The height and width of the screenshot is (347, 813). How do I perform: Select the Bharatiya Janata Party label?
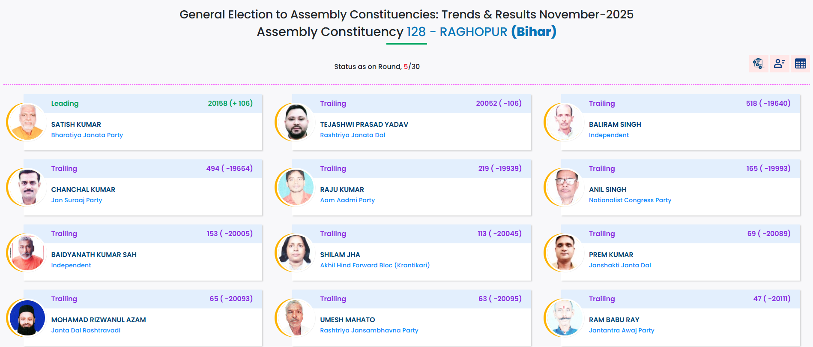click(87, 135)
